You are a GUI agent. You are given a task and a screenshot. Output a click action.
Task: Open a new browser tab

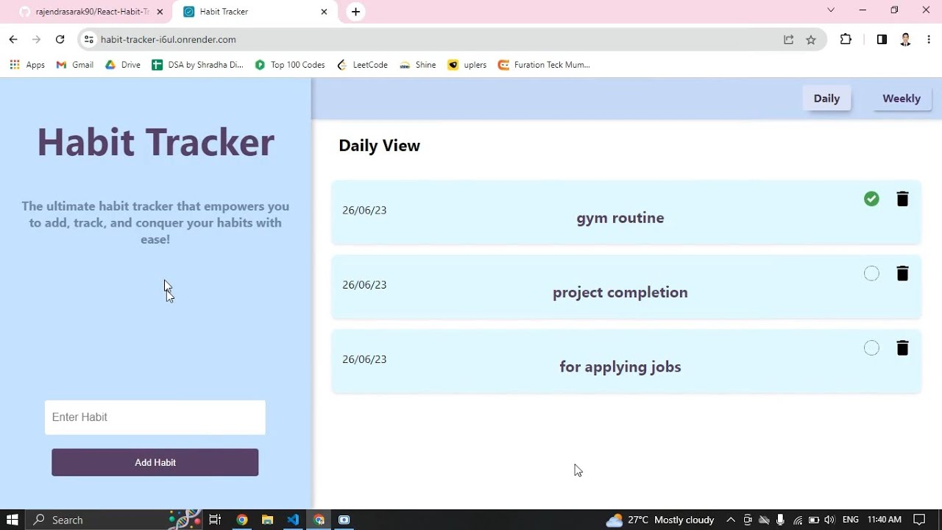(355, 12)
